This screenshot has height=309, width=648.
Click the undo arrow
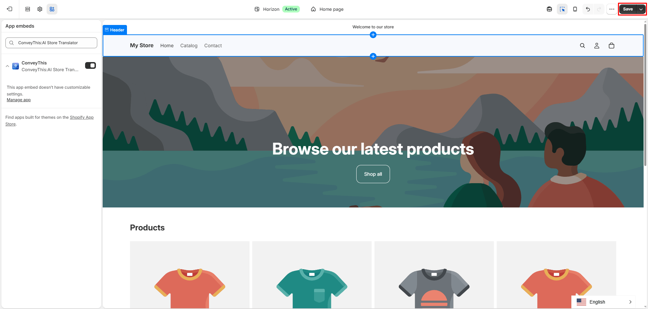coord(588,9)
